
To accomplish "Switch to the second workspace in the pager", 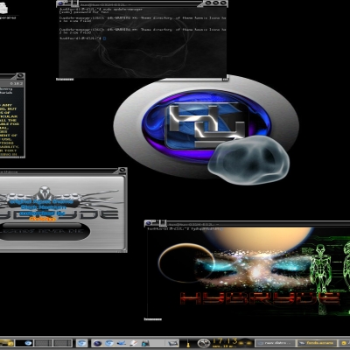I will click(43, 343).
